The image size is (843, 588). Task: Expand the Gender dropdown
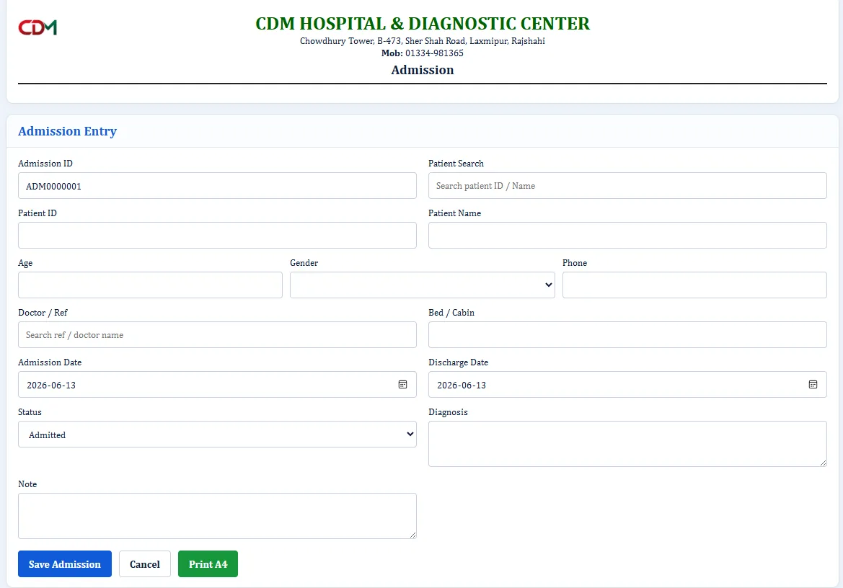422,285
